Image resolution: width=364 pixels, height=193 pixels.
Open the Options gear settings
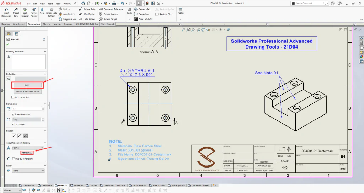click(159, 4)
